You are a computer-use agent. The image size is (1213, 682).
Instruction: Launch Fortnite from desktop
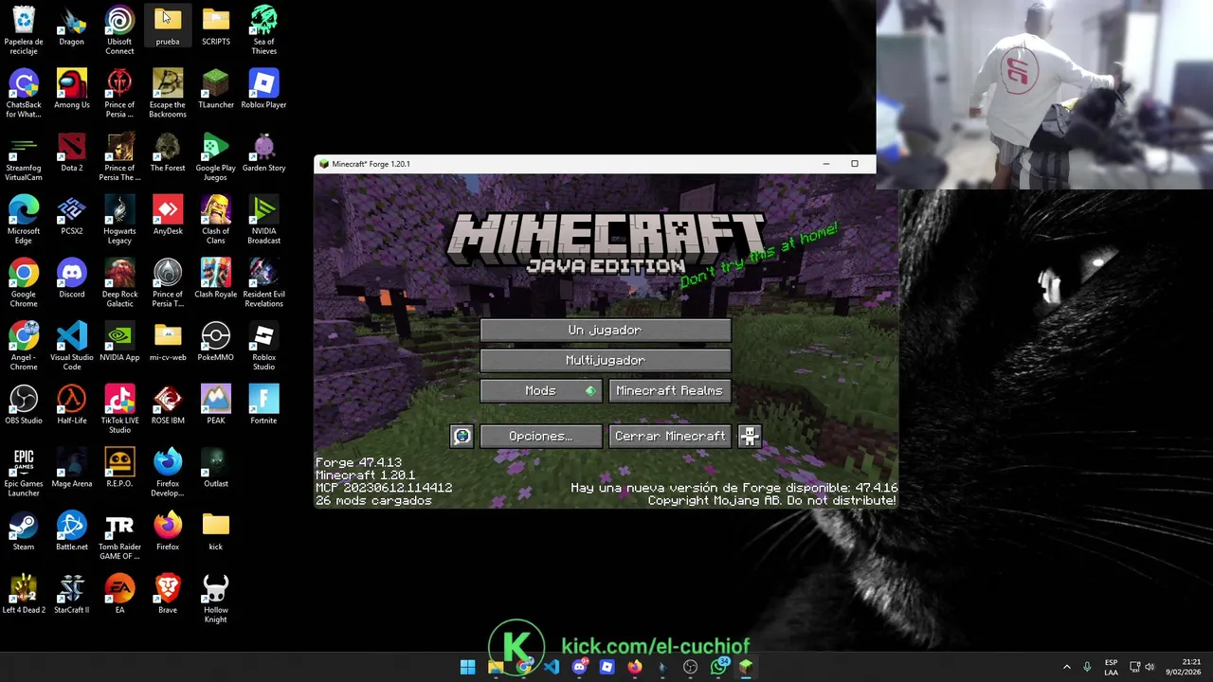(263, 405)
